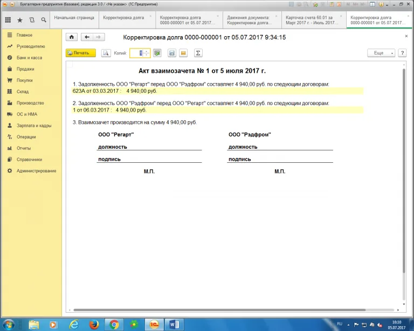Open the favorites star icon

click(x=20, y=20)
